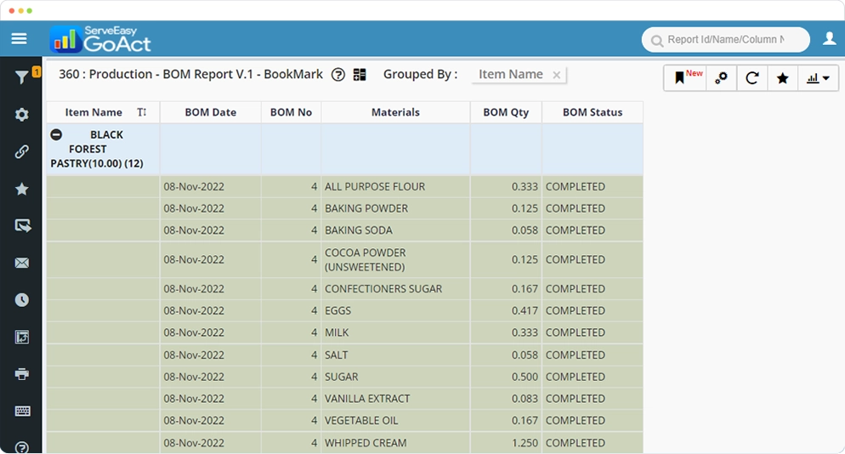Refresh the BOM report

752,78
